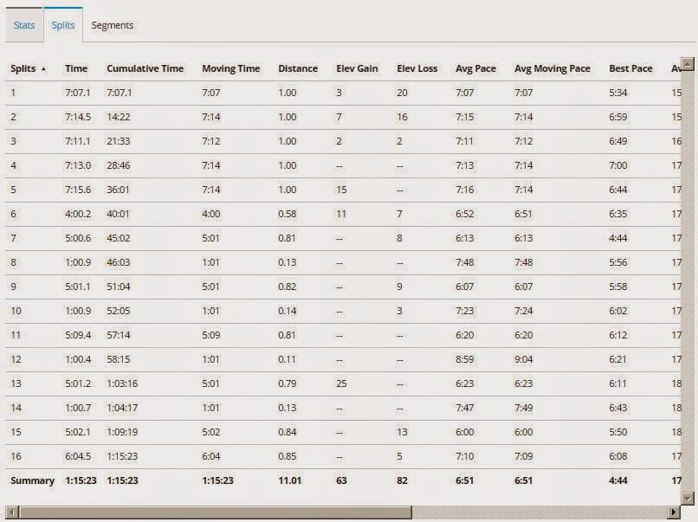Click the Summary row label

coord(32,480)
